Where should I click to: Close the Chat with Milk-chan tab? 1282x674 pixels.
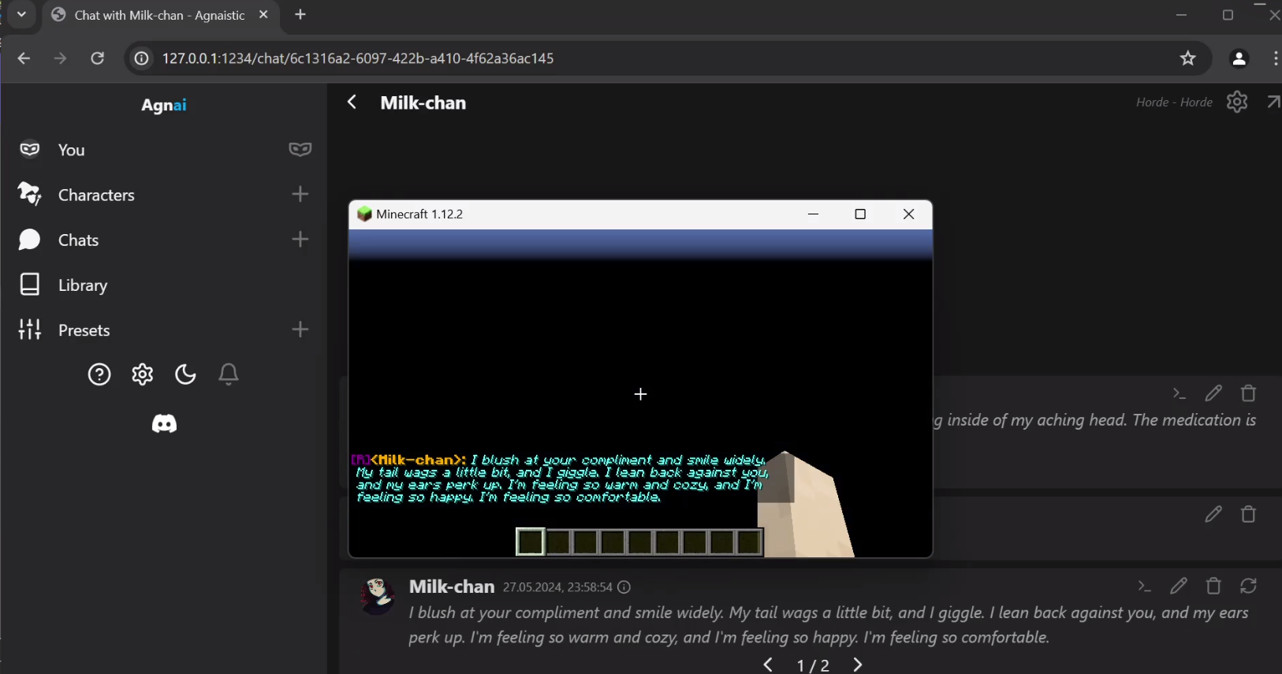tap(264, 15)
